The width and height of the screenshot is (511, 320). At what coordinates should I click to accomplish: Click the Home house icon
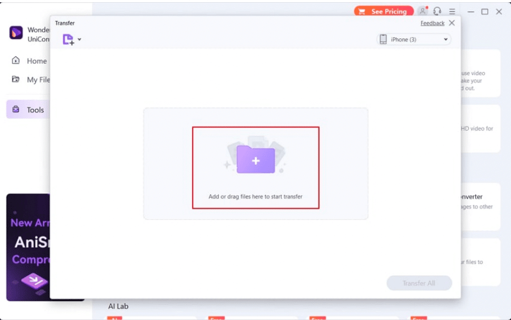[16, 60]
